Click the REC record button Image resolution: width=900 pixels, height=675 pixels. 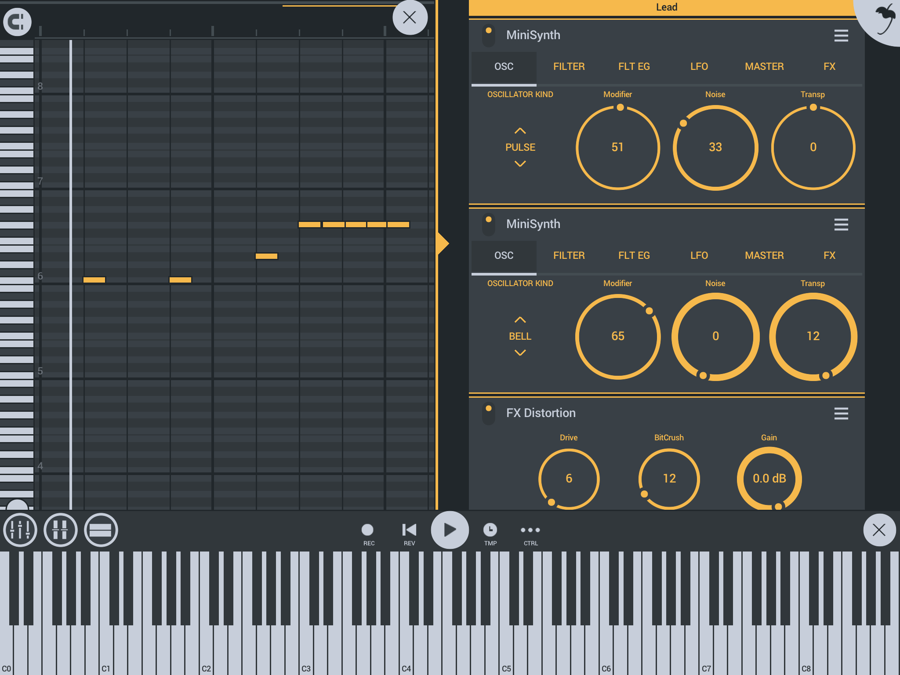tap(368, 534)
